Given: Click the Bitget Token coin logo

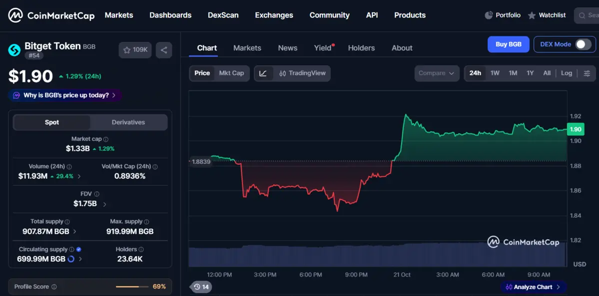Looking at the screenshot, I should 14,50.
